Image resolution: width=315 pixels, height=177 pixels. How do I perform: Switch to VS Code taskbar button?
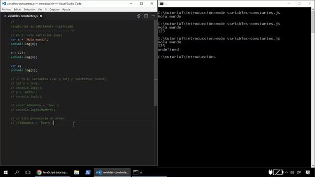[112, 172]
